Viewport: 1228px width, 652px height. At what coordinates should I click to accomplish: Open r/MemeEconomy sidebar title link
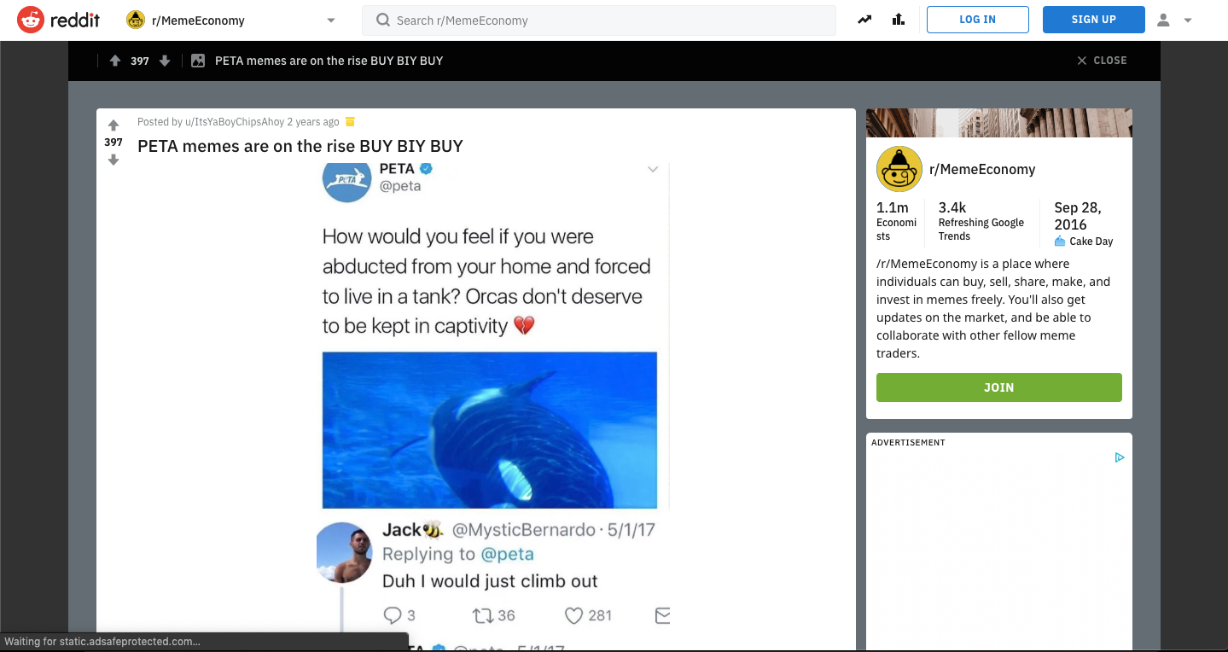coord(982,169)
